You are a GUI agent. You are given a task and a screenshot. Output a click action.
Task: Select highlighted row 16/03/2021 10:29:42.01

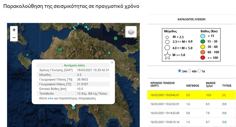coord(191,95)
